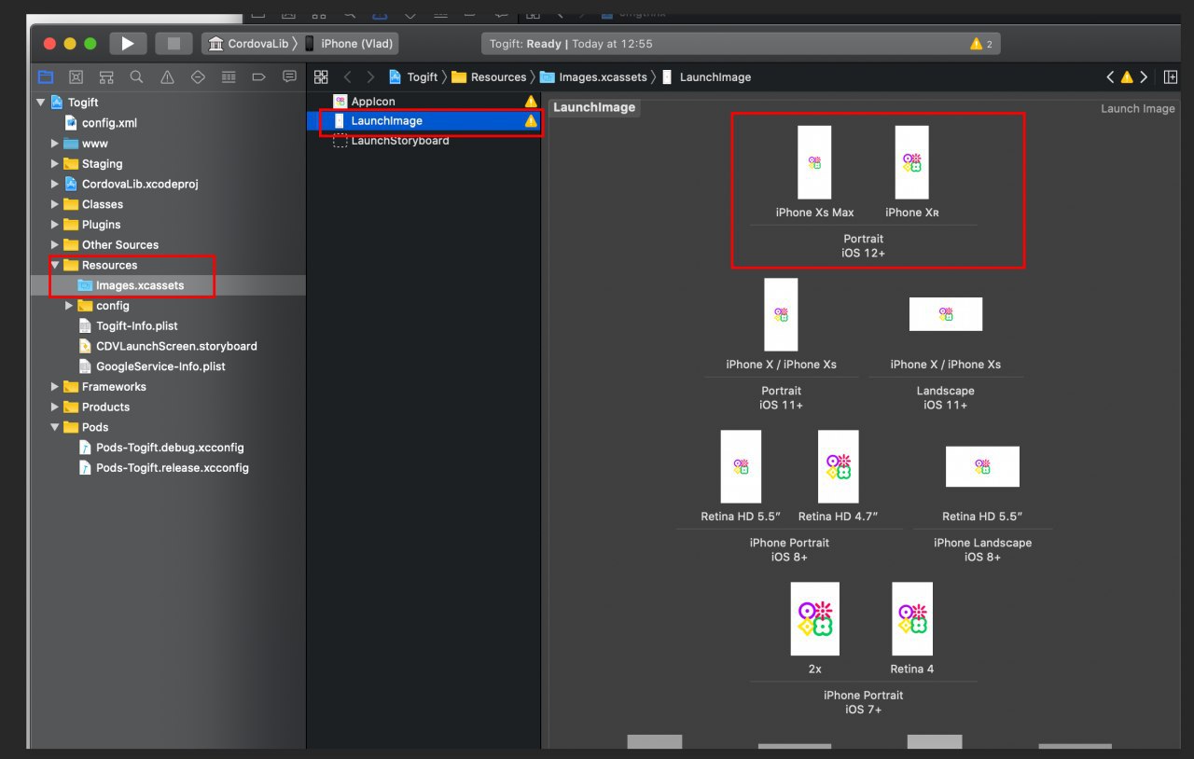Select the iPhone XR launch image slot
The width and height of the screenshot is (1194, 759).
(911, 162)
